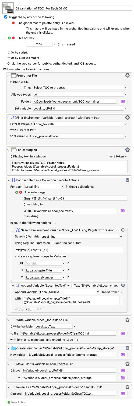The image size is (134, 406).
Task: Remove the hot key trigger with red minus
Action: [13, 38]
